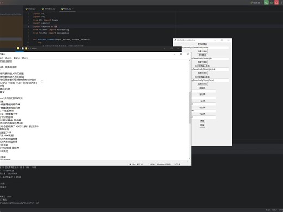Click the path field ending Video/pic

(x=210, y=58)
